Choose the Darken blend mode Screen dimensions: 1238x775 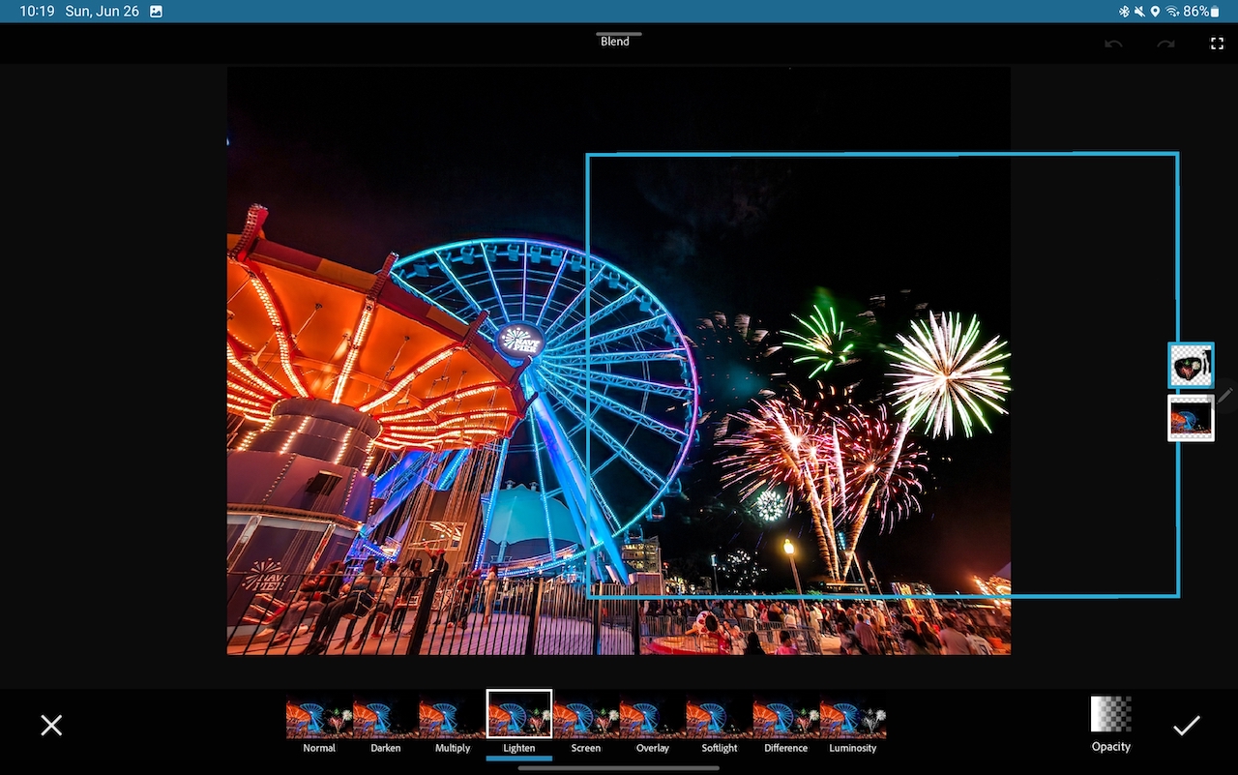pyautogui.click(x=386, y=721)
